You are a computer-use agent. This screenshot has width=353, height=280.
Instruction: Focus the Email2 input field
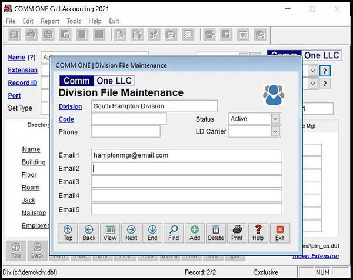coord(187,168)
